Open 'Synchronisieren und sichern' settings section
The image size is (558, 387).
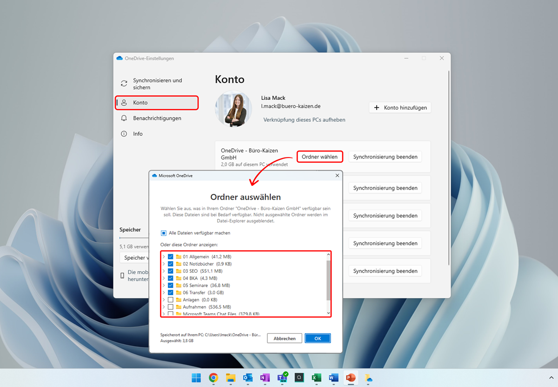point(157,84)
